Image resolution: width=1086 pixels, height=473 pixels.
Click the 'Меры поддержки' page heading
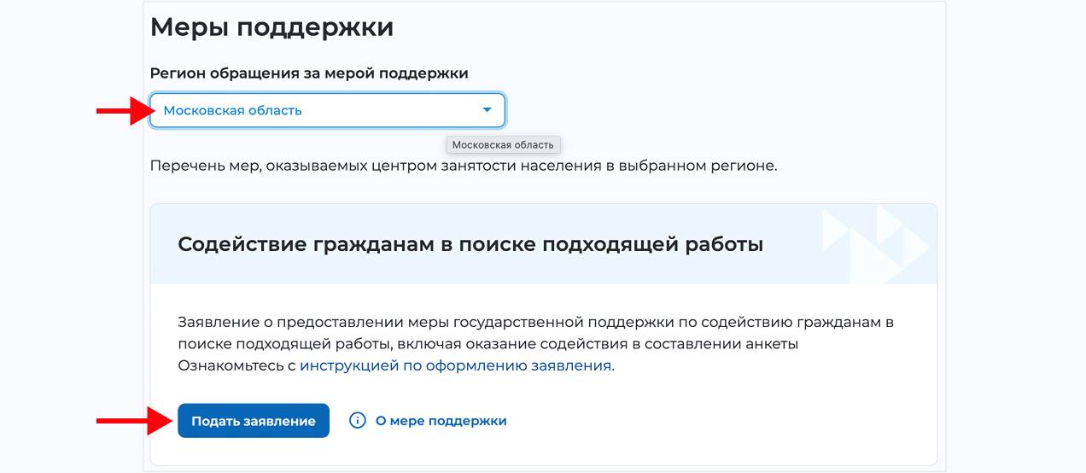[x=271, y=27]
